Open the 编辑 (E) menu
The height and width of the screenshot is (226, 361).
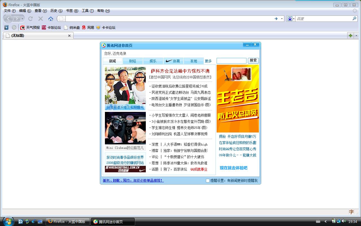click(25, 11)
